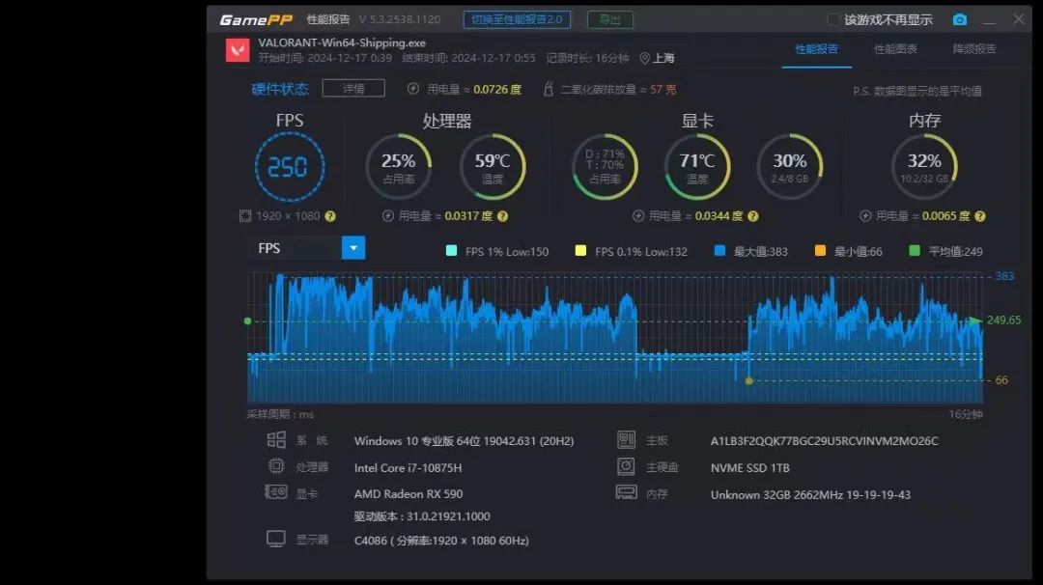Click the Windows system info icon
Viewport: 1043px width, 585px height.
click(276, 439)
